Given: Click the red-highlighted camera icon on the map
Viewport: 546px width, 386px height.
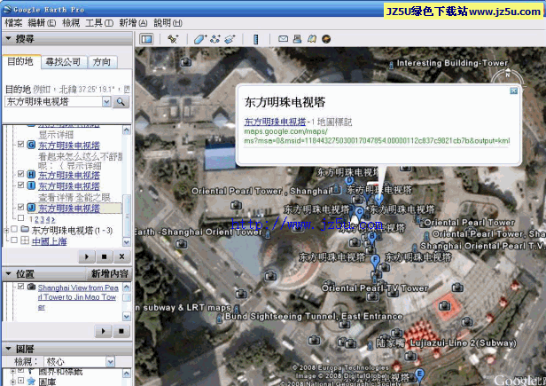Looking at the screenshot, I should click(x=445, y=306).
